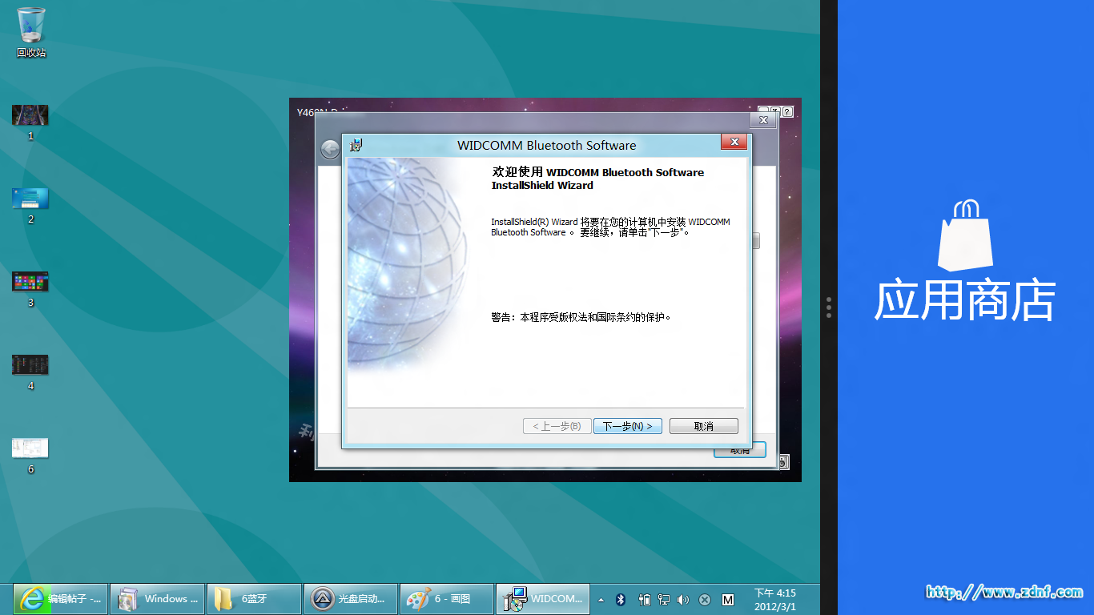Select desktop image file named 6

tap(30, 456)
